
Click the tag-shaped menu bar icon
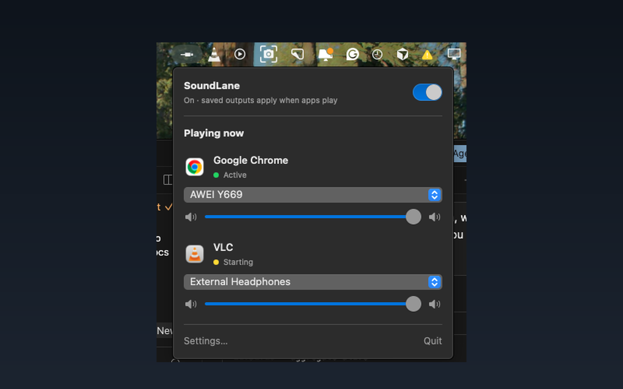(x=297, y=54)
